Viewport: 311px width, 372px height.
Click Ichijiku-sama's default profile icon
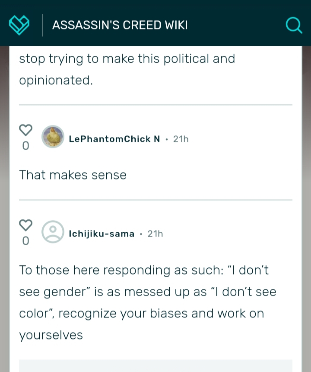(x=53, y=232)
